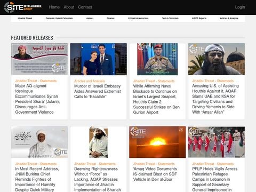
Task: Click the Login link
Action: [240, 7]
